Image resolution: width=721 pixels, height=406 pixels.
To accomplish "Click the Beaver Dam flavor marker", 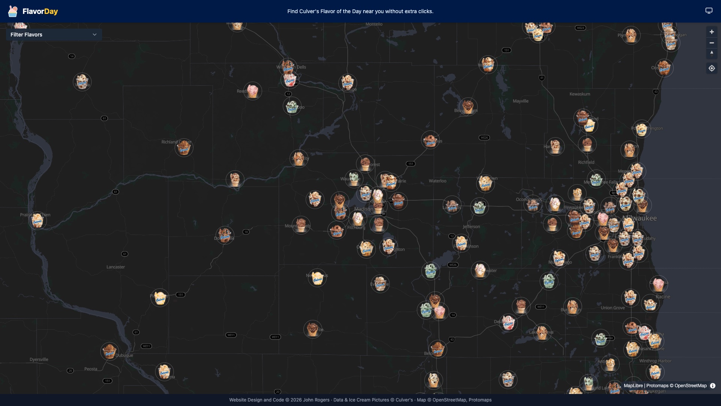I will coord(468,107).
